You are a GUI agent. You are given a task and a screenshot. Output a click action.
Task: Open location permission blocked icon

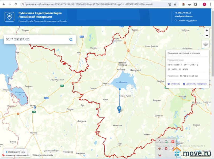(x=169, y=4)
